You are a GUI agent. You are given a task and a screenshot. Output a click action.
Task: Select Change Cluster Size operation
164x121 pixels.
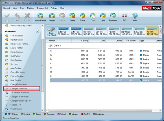[21, 89]
